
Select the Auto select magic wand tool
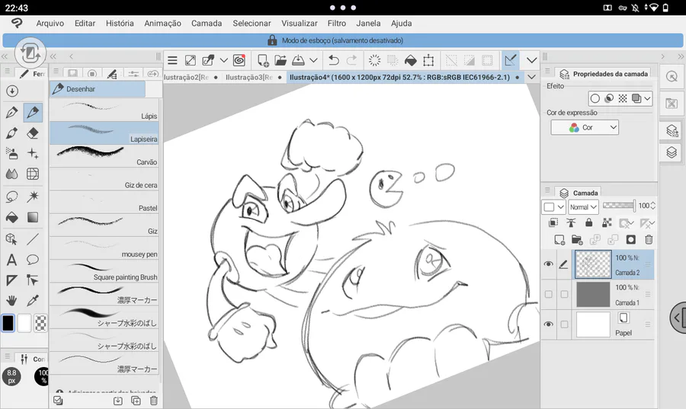tap(33, 197)
